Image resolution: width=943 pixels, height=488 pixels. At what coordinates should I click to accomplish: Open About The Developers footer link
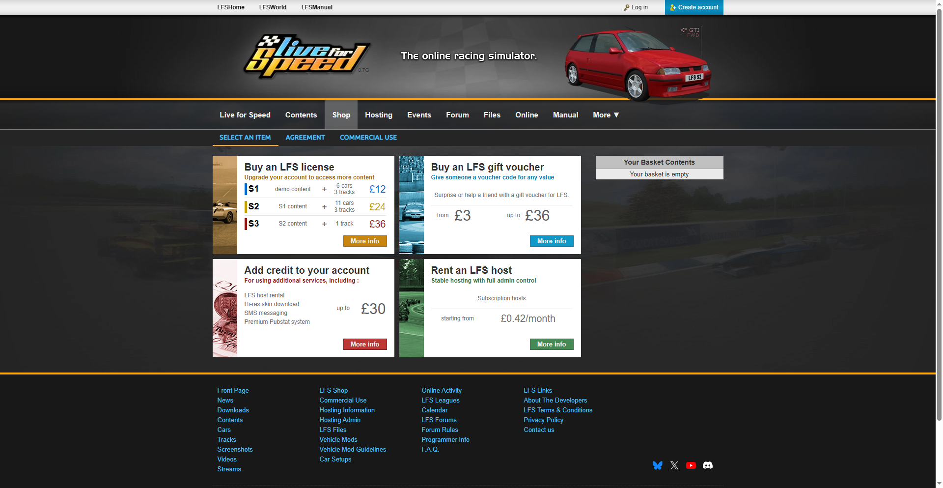pos(555,401)
